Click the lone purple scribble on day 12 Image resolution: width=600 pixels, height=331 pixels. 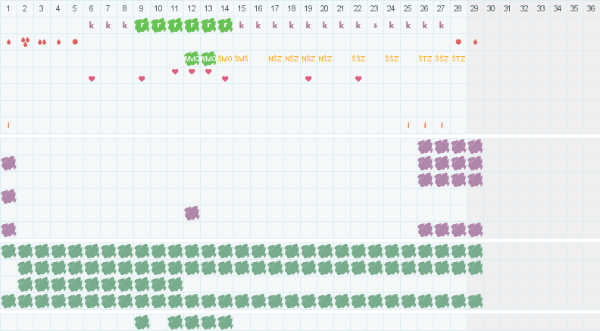click(192, 213)
